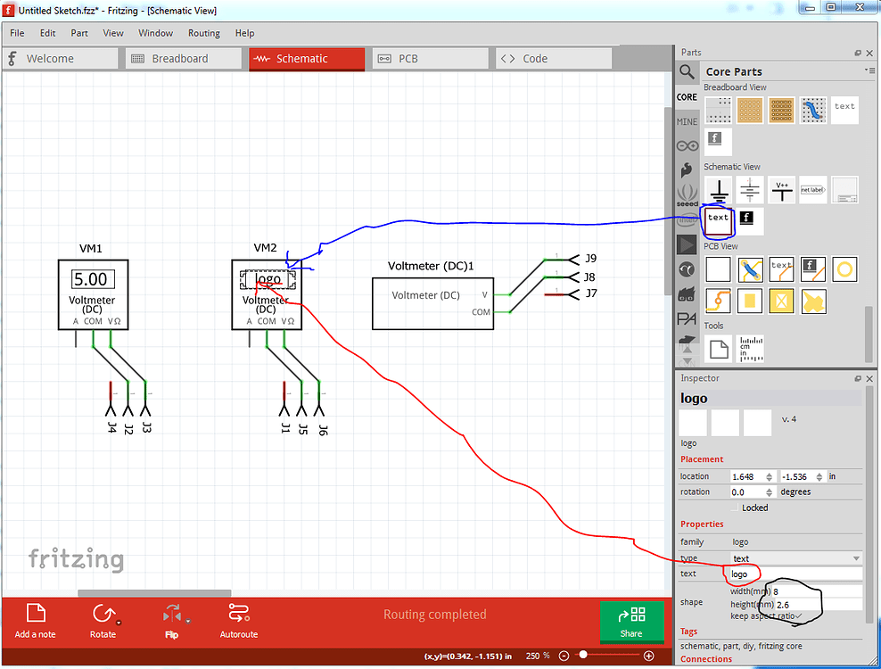This screenshot has height=669, width=881.
Task: Select the text part in Schematic View
Action: [x=718, y=219]
